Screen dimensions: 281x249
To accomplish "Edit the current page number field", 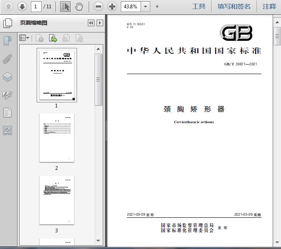I will 36,7.
